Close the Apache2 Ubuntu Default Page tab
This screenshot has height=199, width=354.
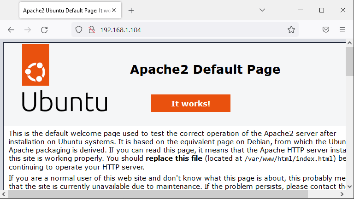point(114,10)
